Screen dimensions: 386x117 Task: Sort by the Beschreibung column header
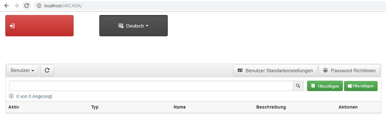click(271, 107)
